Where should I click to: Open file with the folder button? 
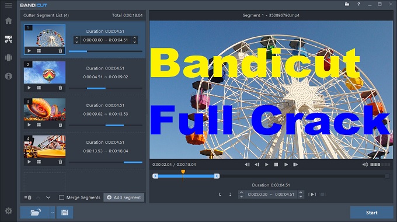(35, 213)
